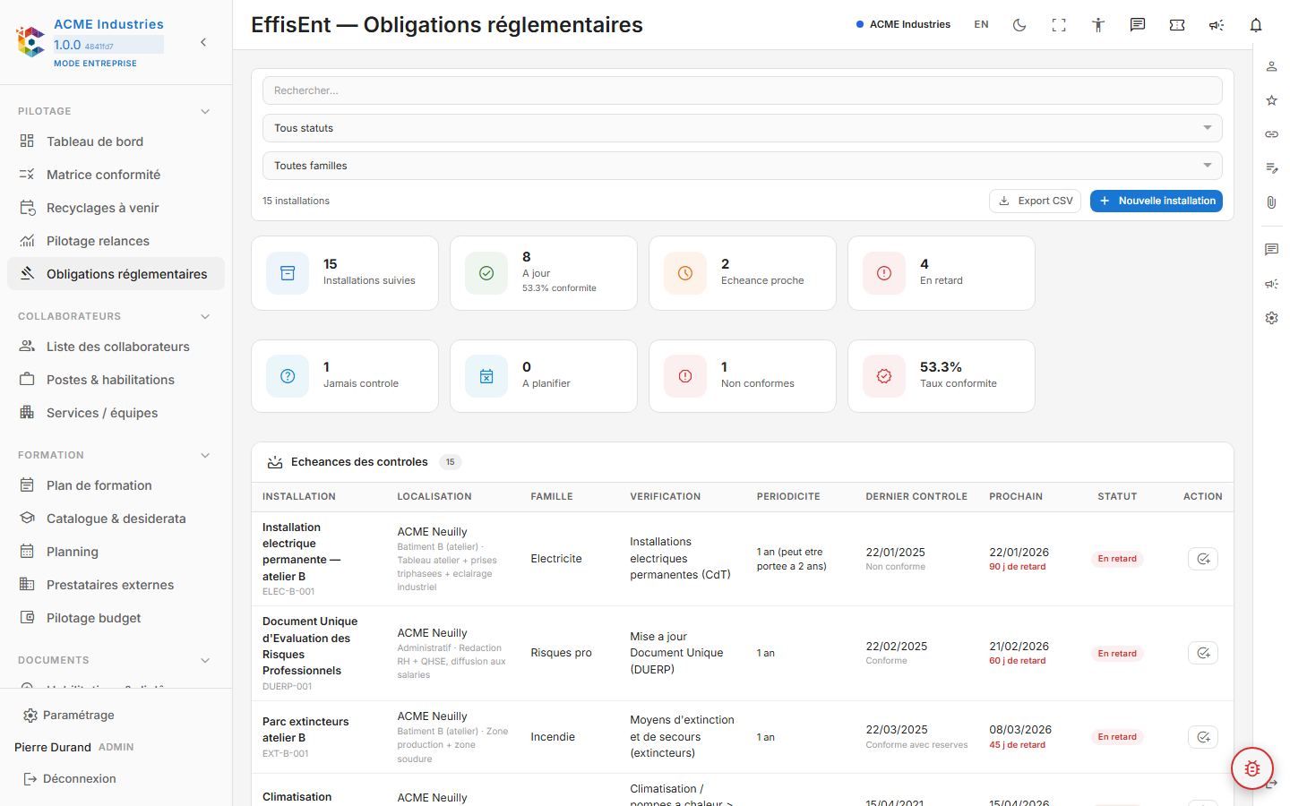Open link icon in right rail
Image resolution: width=1290 pixels, height=806 pixels.
coord(1271,134)
